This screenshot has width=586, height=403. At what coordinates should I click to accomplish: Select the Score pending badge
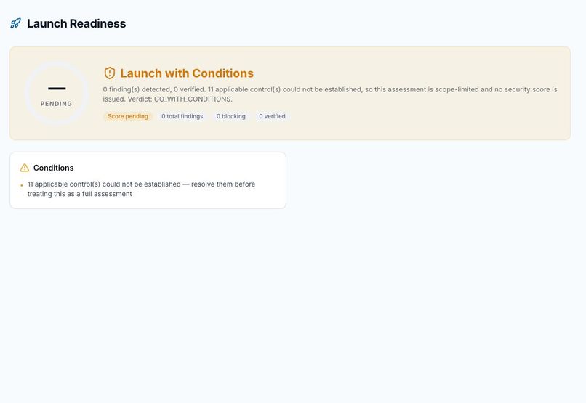click(x=128, y=116)
